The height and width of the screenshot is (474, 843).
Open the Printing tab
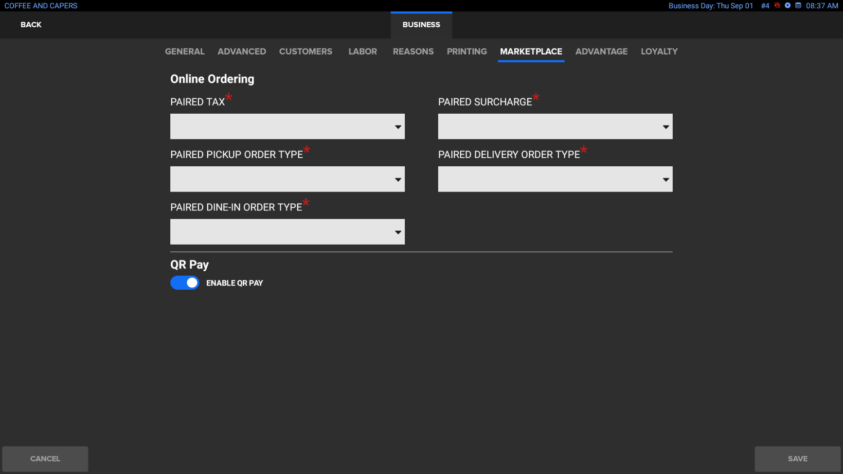[x=466, y=52]
